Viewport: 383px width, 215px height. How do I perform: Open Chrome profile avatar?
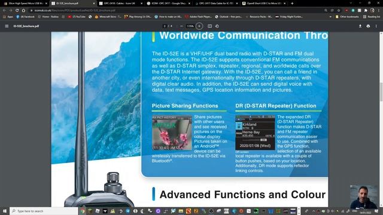[x=372, y=11]
